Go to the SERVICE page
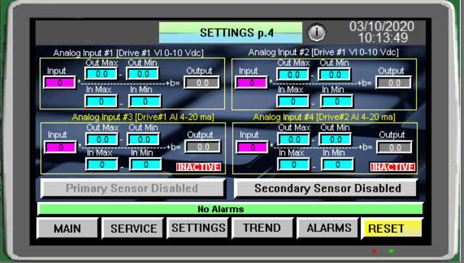464x263 pixels. 133,228
